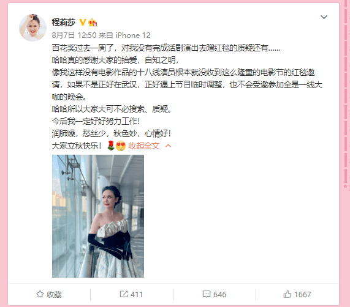Image resolution: width=350 pixels, height=307 pixels.
Task: Click the iPhone 12 source link
Action: [133, 35]
